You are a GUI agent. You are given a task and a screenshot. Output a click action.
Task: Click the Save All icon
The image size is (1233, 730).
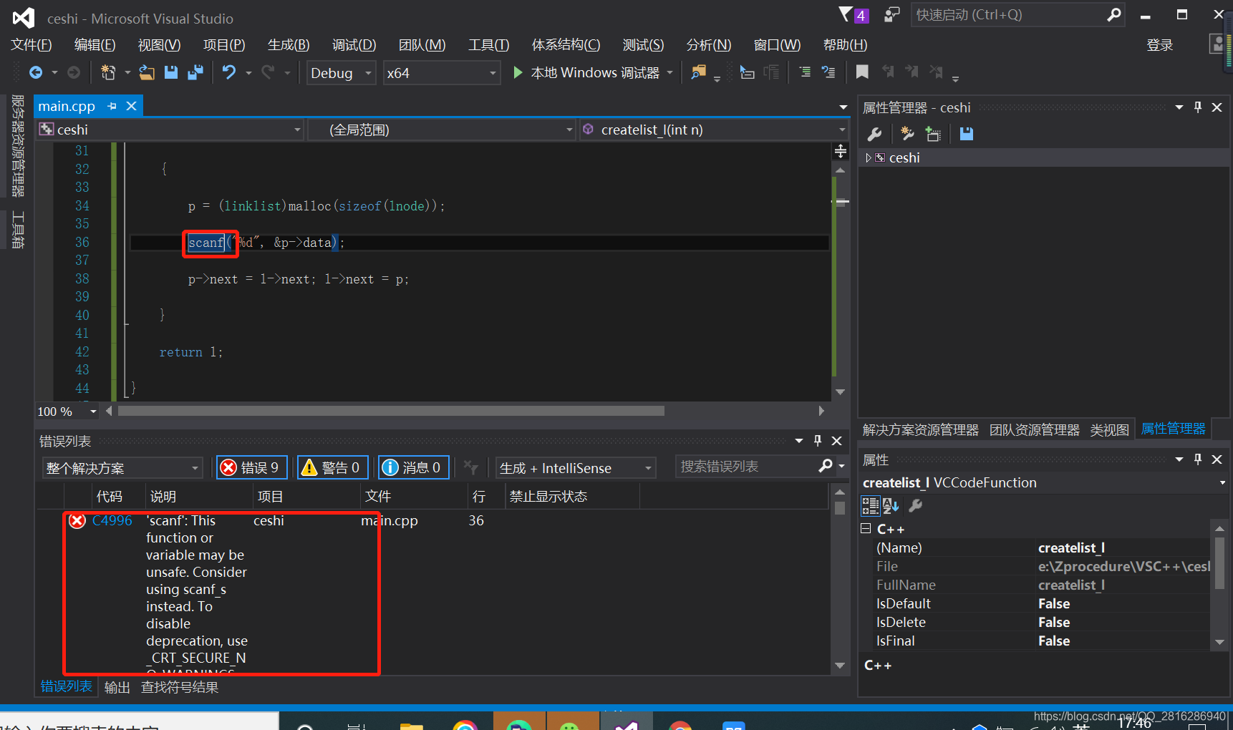point(195,72)
